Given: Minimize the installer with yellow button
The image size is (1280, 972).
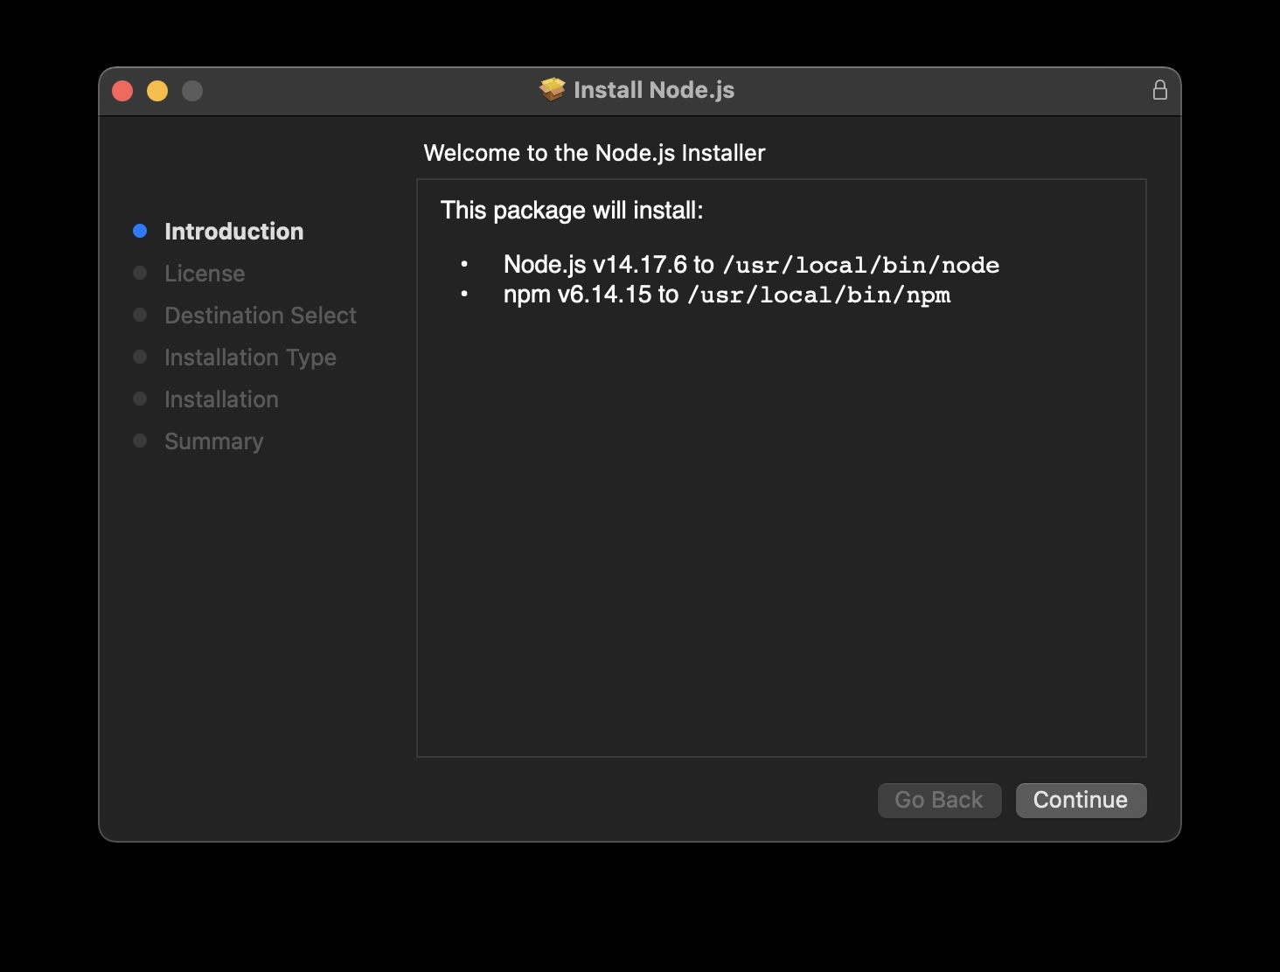Looking at the screenshot, I should pos(157,91).
